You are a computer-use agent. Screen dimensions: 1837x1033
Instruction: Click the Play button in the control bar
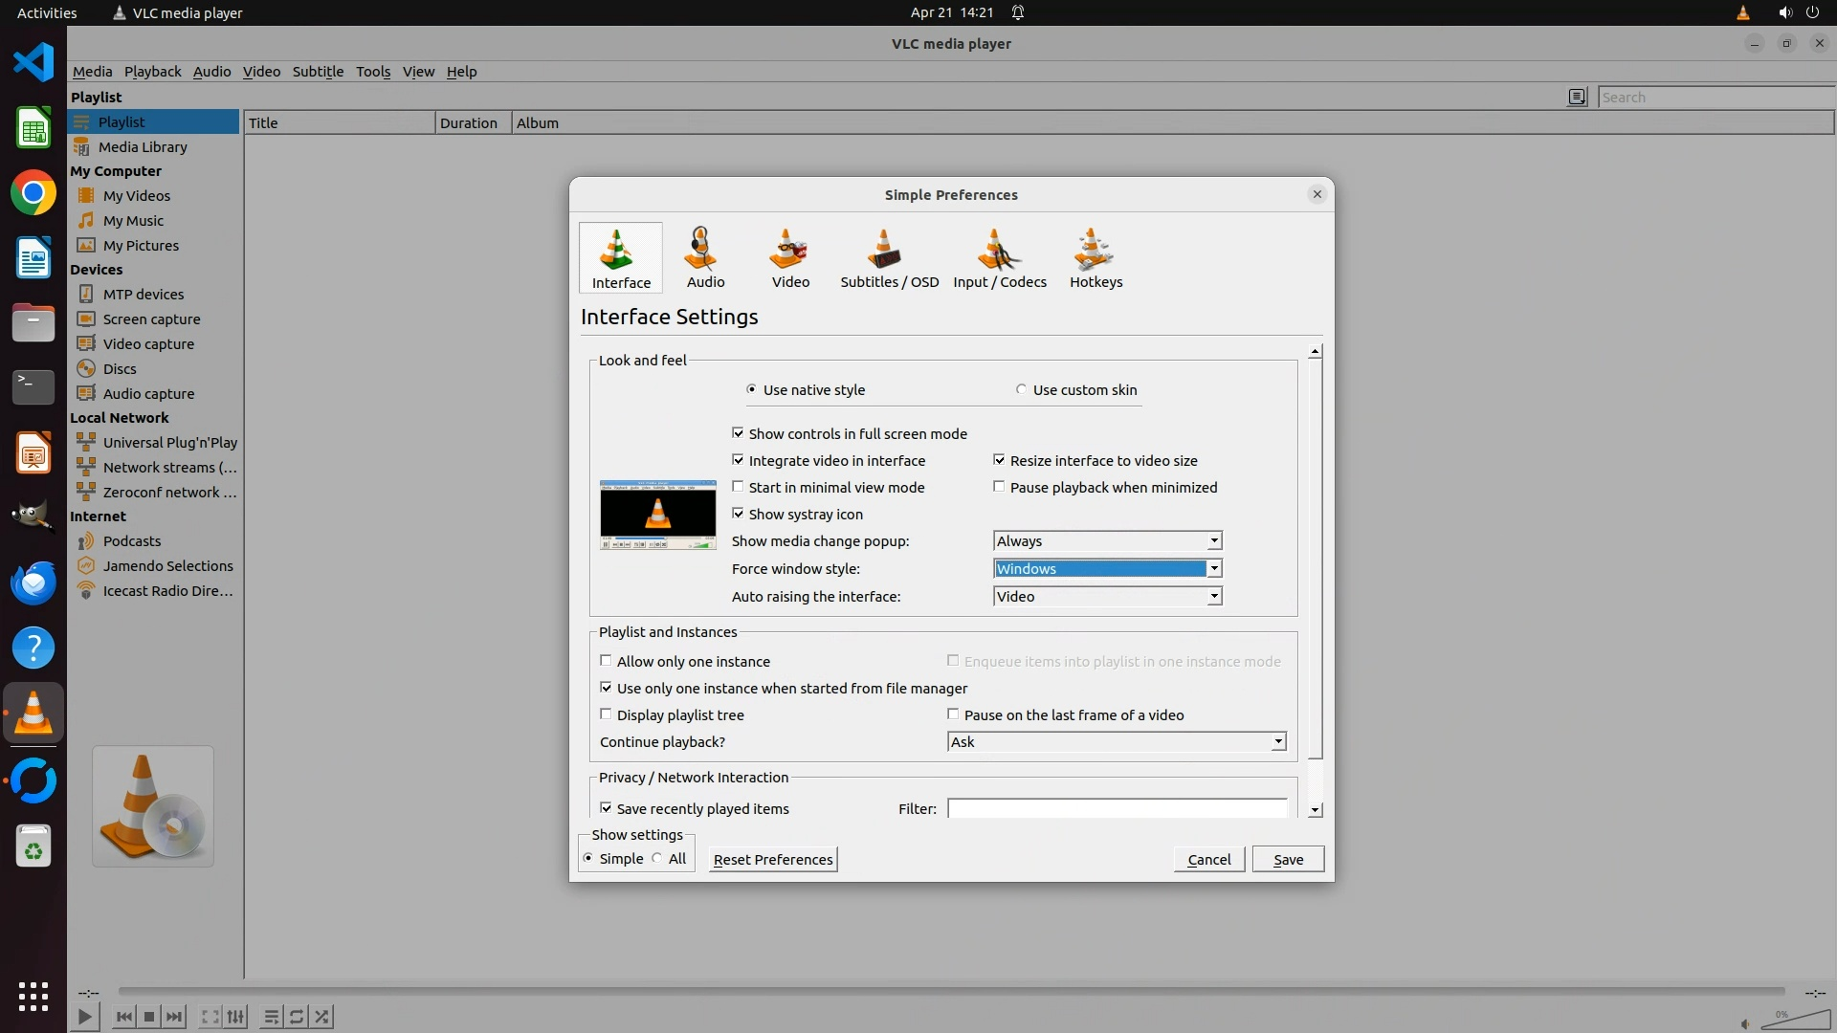pos(84,1017)
